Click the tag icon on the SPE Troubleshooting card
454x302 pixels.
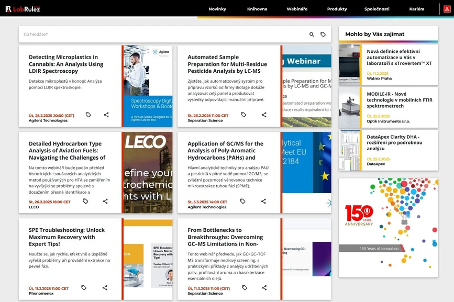coord(85,287)
